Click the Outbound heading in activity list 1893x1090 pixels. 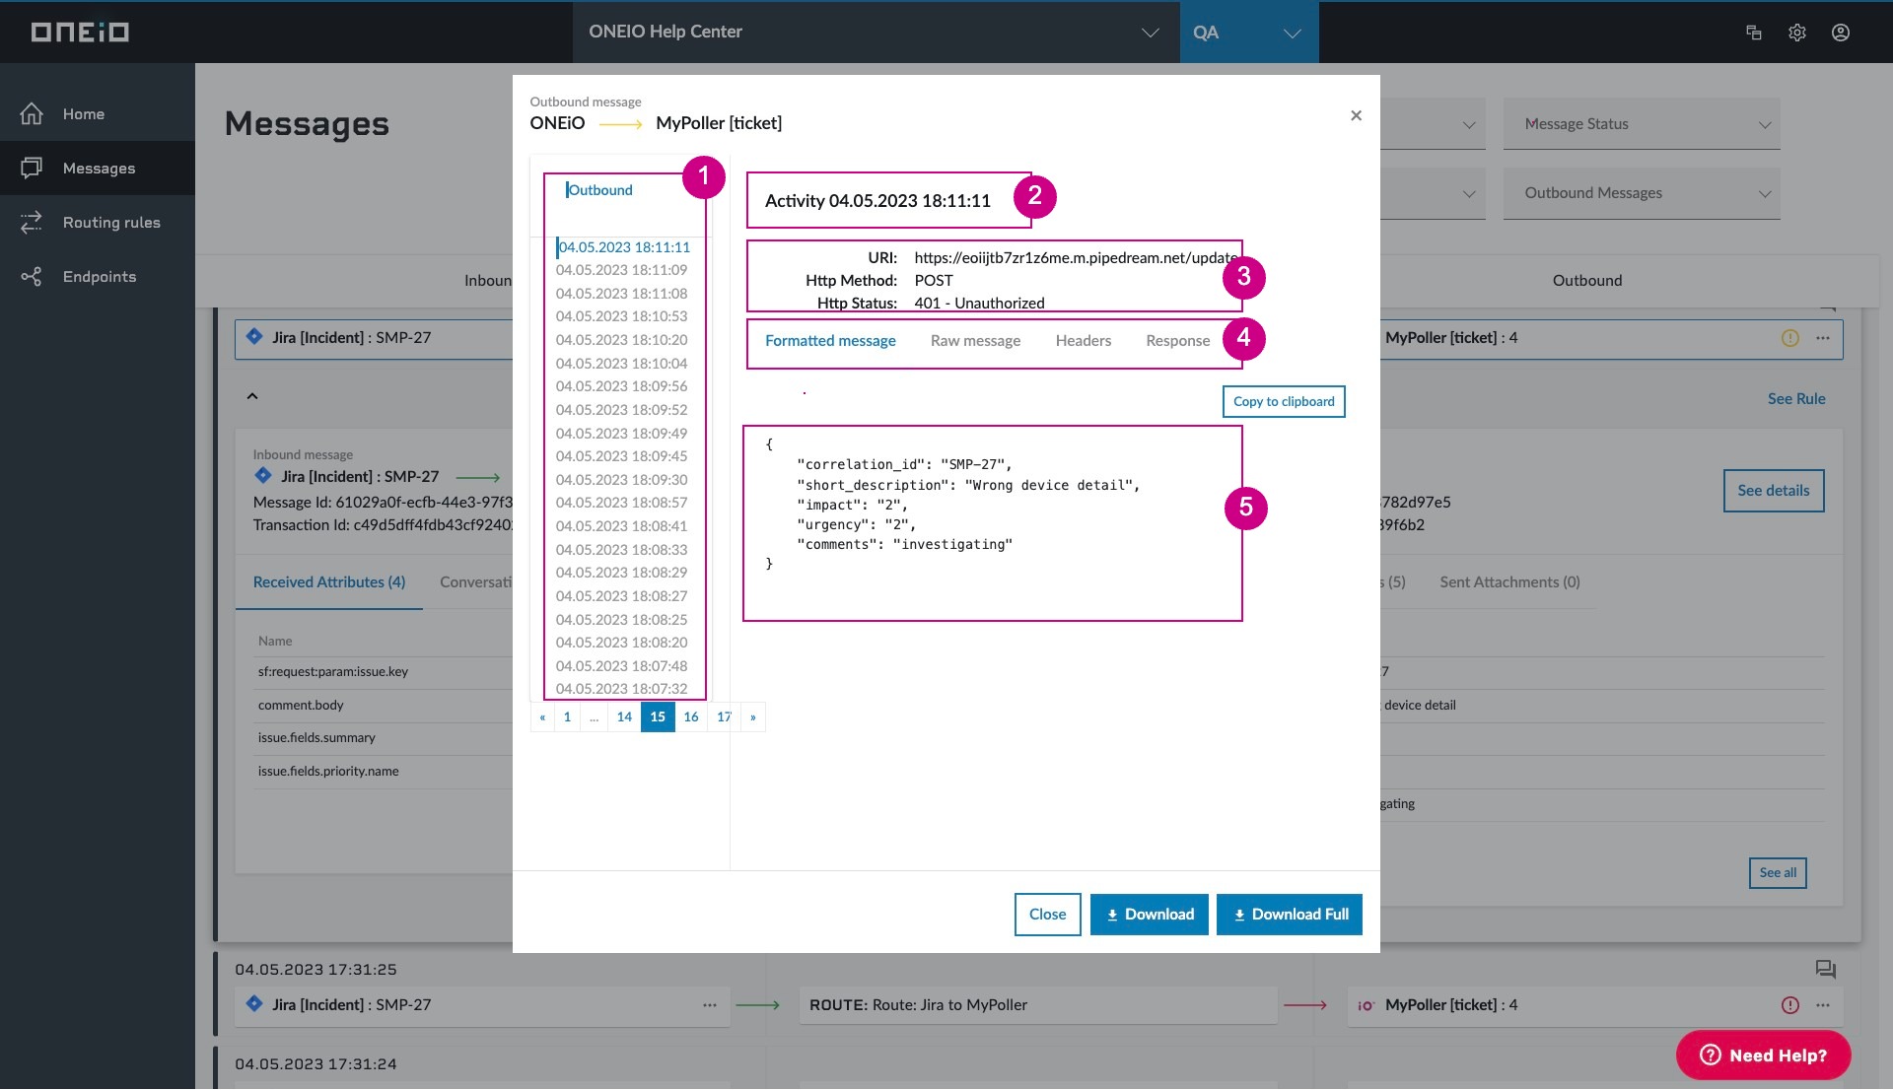pos(600,190)
